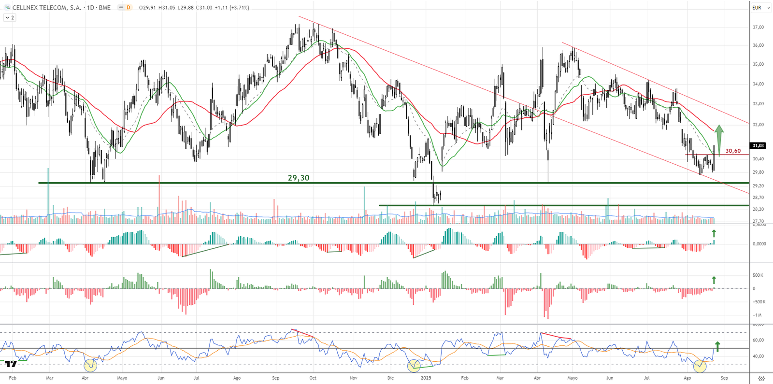Open the chart settings gear icon
The height and width of the screenshot is (384, 773).
coord(761,378)
